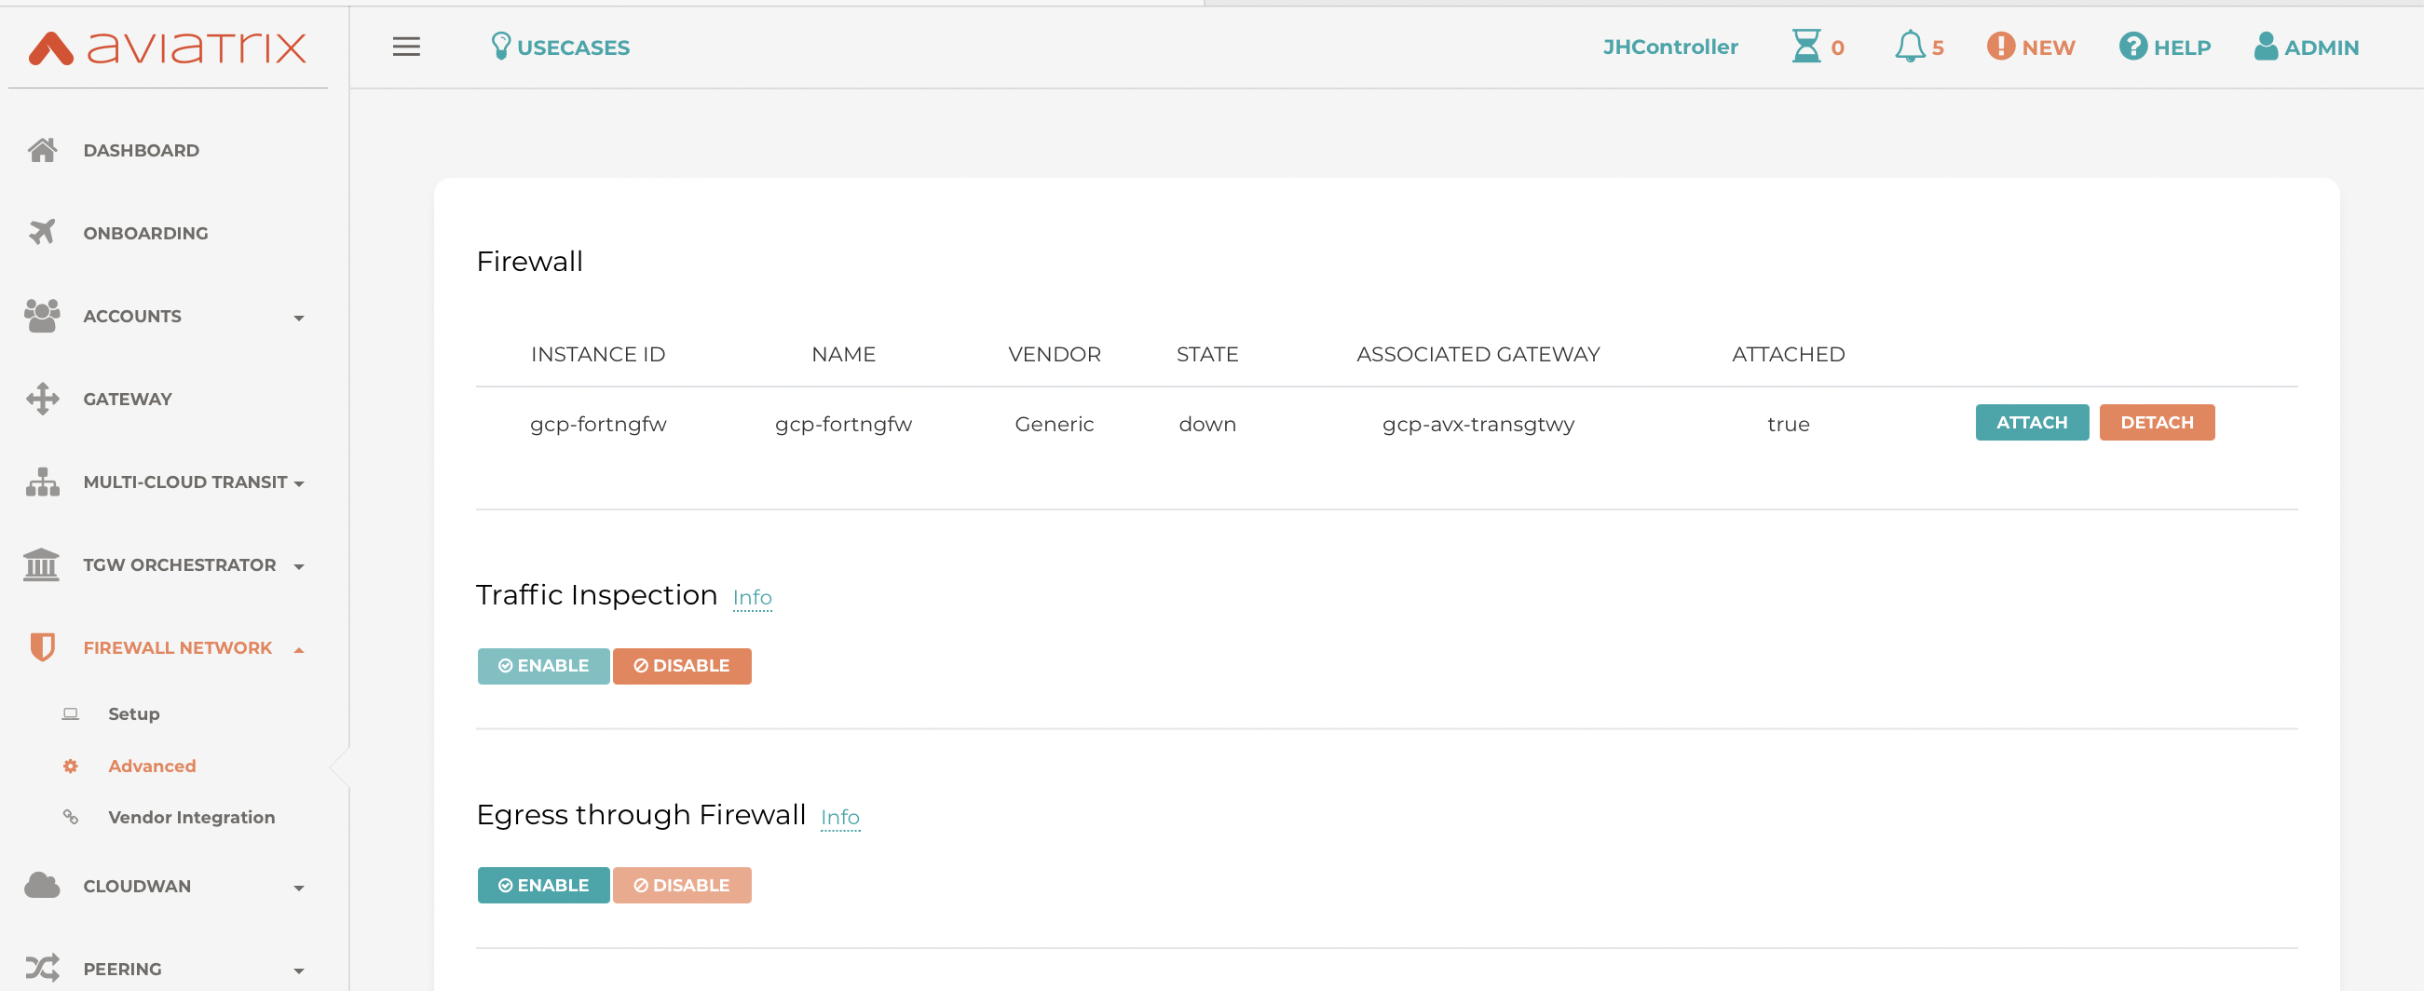Click the hourglass tasks icon

pyautogui.click(x=1804, y=47)
